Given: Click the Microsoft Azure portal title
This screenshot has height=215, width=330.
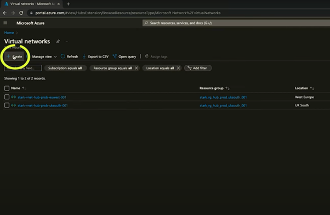Looking at the screenshot, I should [x=30, y=23].
